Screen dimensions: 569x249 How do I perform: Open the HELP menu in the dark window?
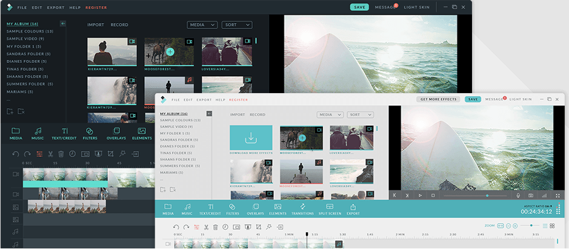(x=75, y=8)
